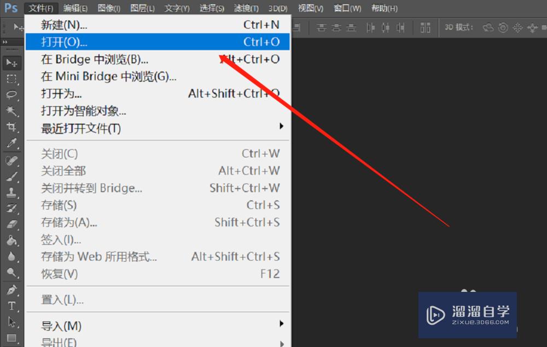The width and height of the screenshot is (547, 347).
Task: Select the Path Selection tool
Action: (11, 322)
